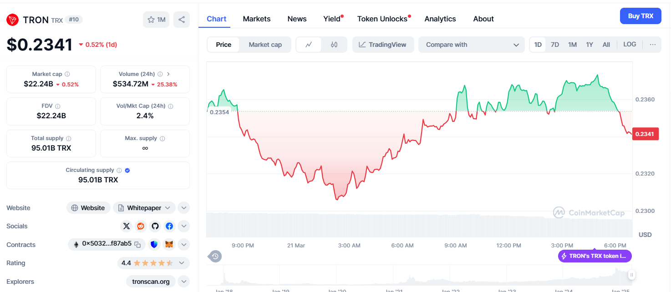
Task: Click current price 0.2341 label
Action: pos(645,134)
